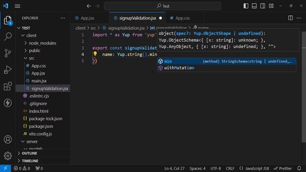306x172 pixels.
Task: Open the Search view in activity bar
Action: [x=8, y=37]
